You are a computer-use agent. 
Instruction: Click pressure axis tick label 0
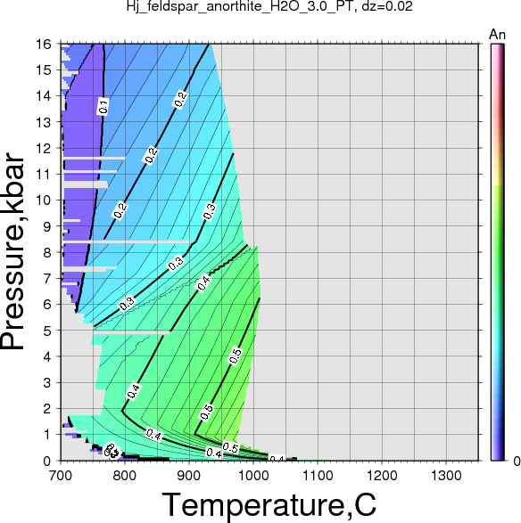[48, 461]
